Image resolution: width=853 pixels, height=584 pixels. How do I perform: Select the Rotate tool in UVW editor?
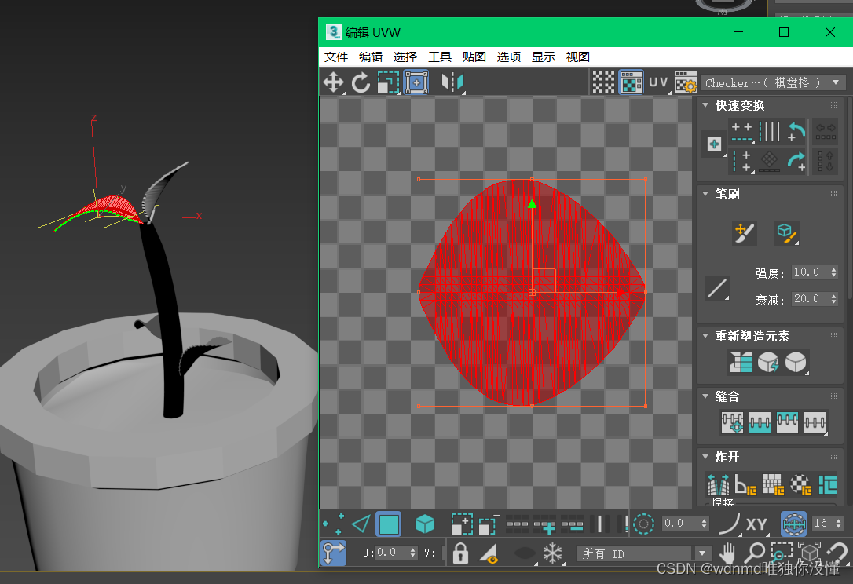(x=361, y=82)
